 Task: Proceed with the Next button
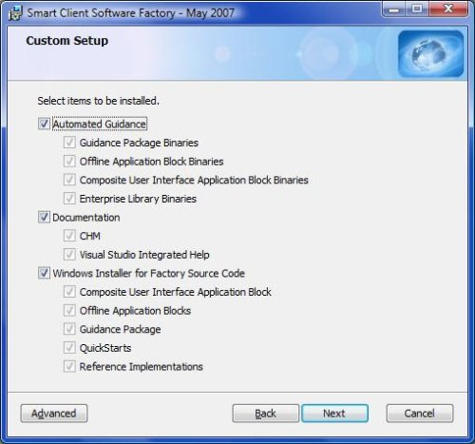click(x=334, y=414)
